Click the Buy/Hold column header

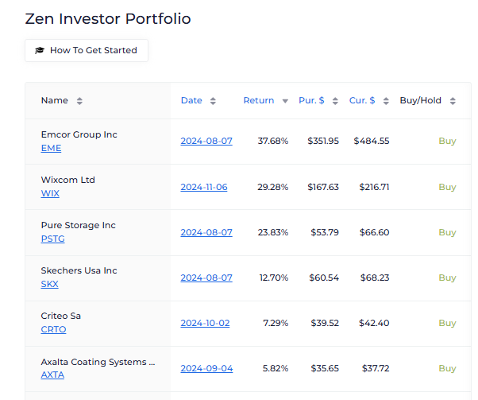click(x=420, y=100)
